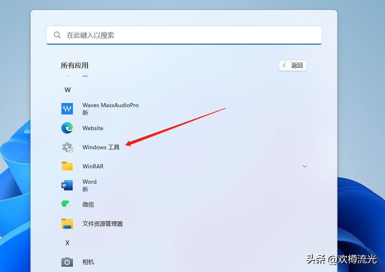Click the back arrow chevron on 返回

tap(284, 65)
